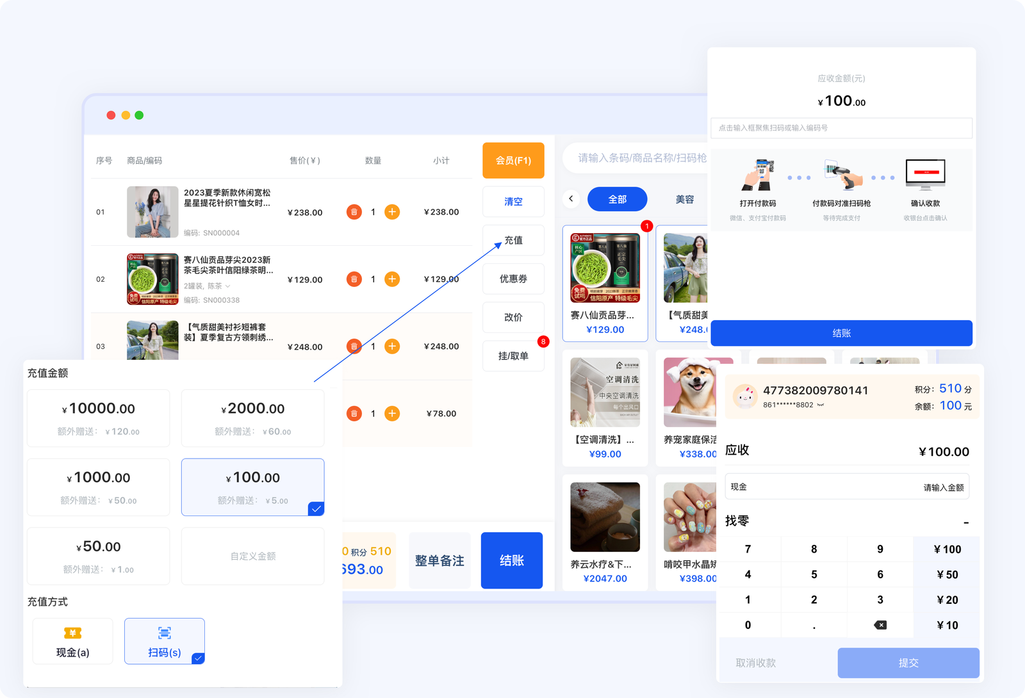The width and height of the screenshot is (1025, 698).
Task: Increase 甜美衬衫短裤套装 quantity via plus icon
Action: pos(391,346)
